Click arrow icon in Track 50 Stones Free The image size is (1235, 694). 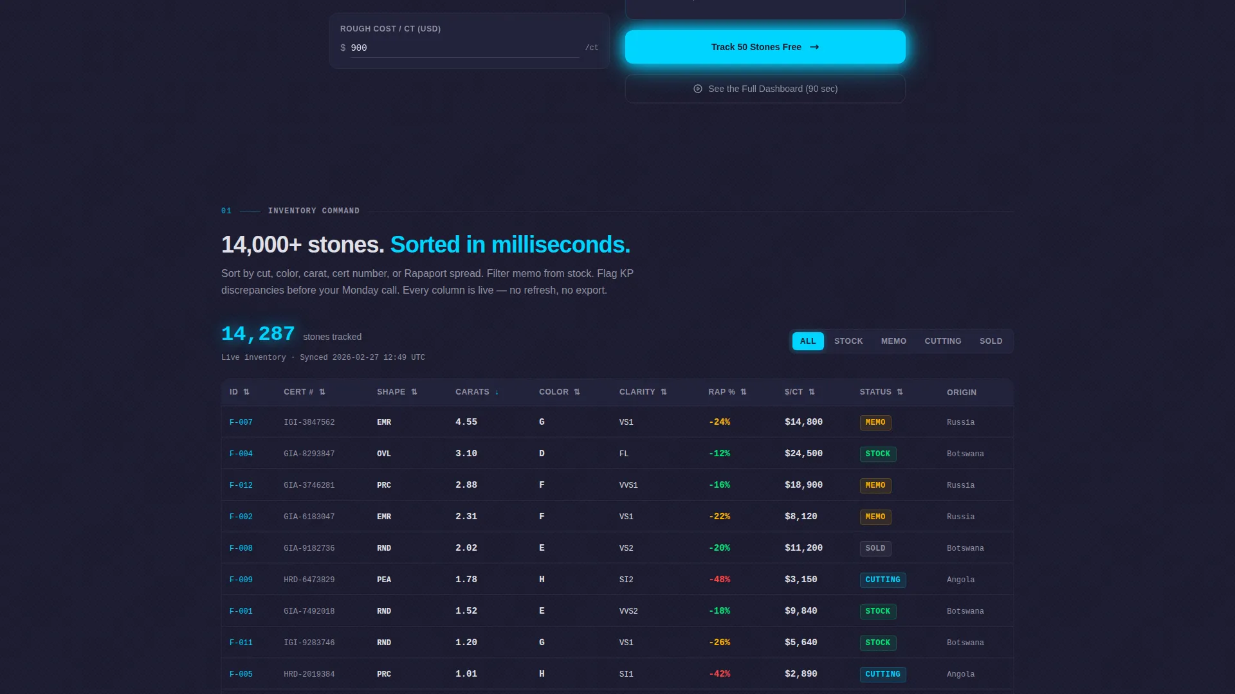tap(814, 47)
